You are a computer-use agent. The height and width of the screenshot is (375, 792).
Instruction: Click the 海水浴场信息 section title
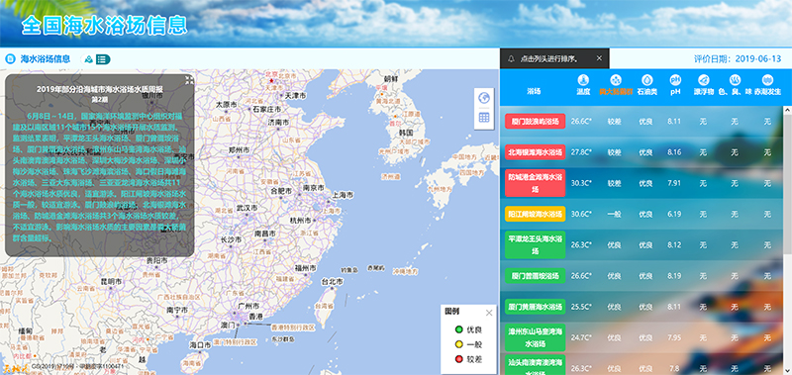pos(45,59)
